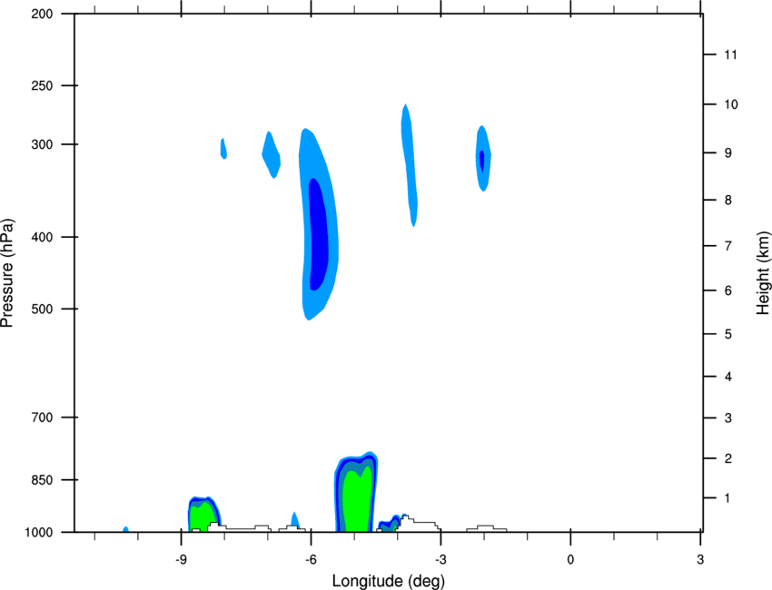772x590 pixels.
Task: Pick the 1 km height label
Action: pos(727,498)
